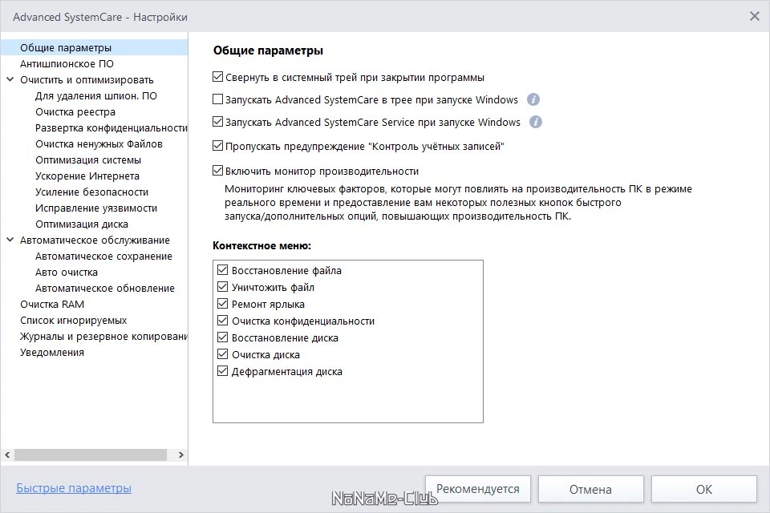Uncheck 'Уничтожить файл' context menu item
This screenshot has width=770, height=513.
pos(222,287)
